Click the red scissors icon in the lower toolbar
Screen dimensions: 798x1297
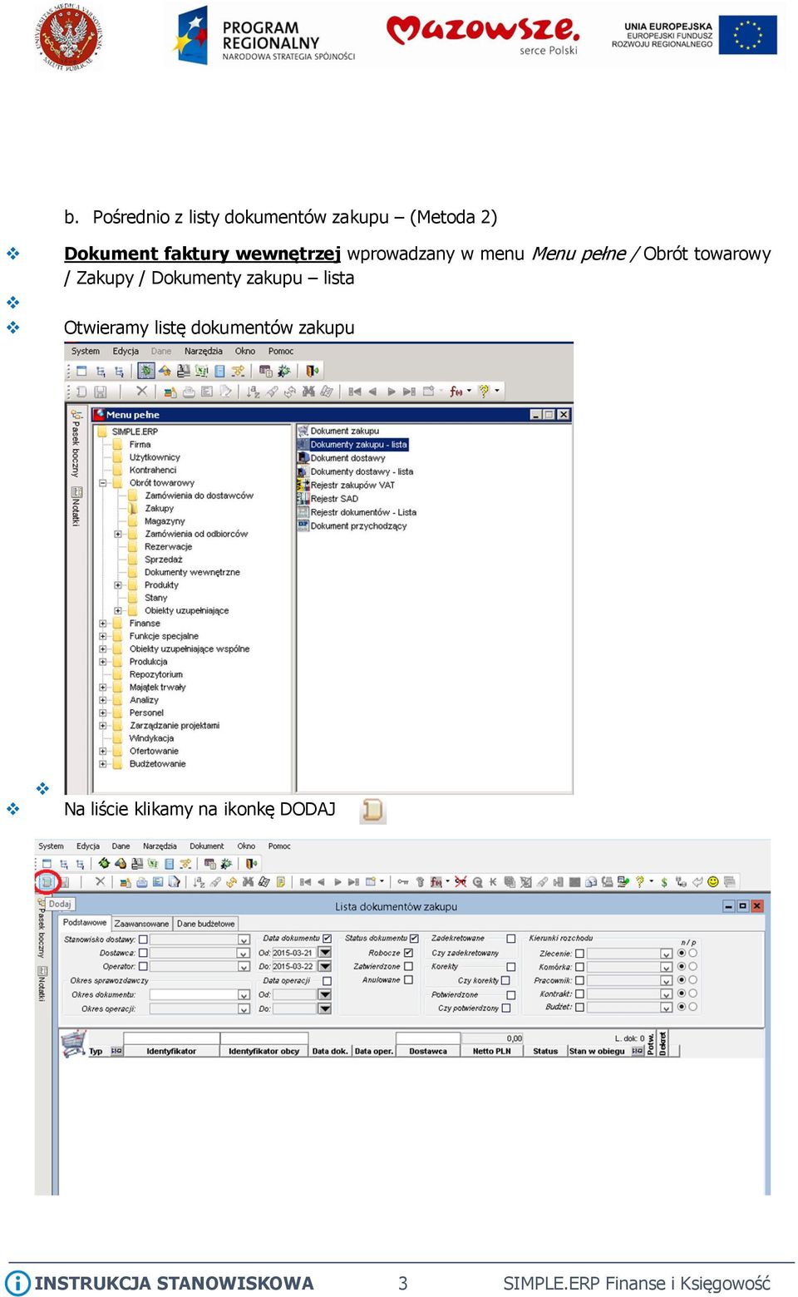point(461,882)
